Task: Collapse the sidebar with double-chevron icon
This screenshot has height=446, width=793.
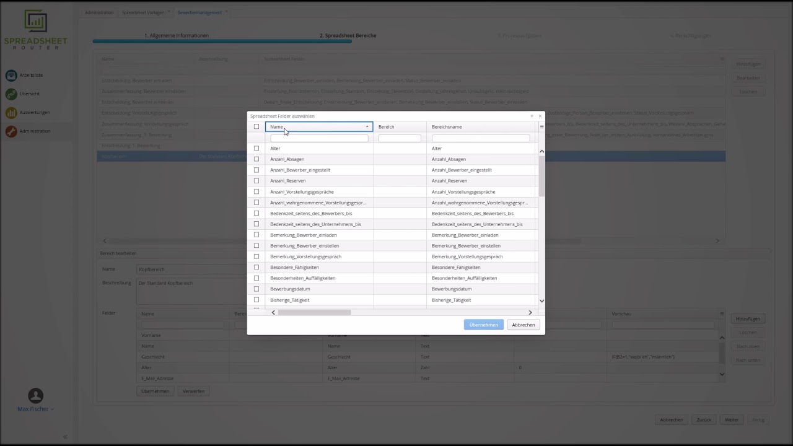Action: (65, 437)
